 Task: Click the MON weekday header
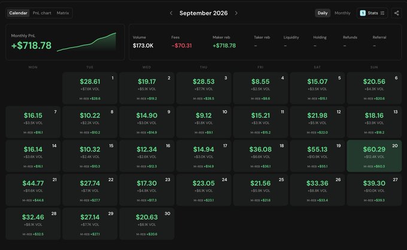click(x=33, y=67)
